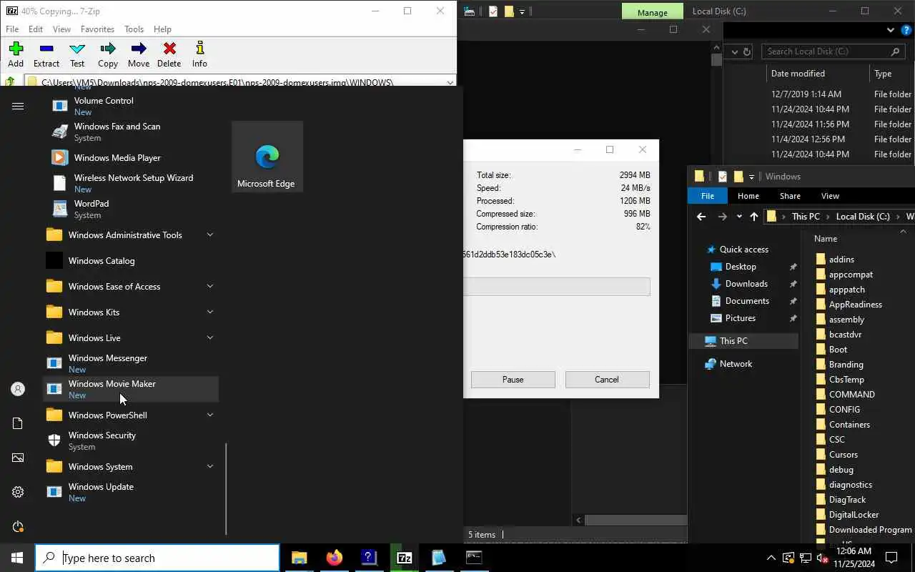Click Power icon in Start sidebar
The width and height of the screenshot is (915, 572).
click(x=18, y=526)
